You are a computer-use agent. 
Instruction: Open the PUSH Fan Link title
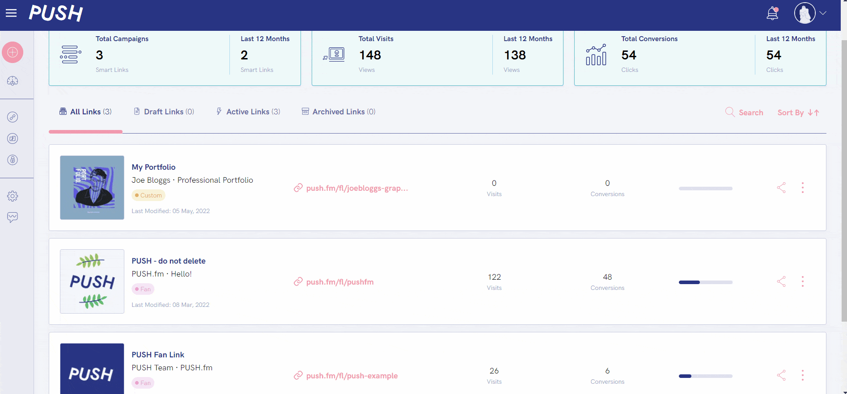pos(158,355)
